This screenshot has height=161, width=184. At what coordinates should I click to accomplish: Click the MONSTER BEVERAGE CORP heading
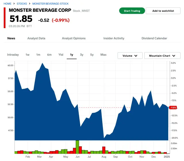[x=40, y=10]
